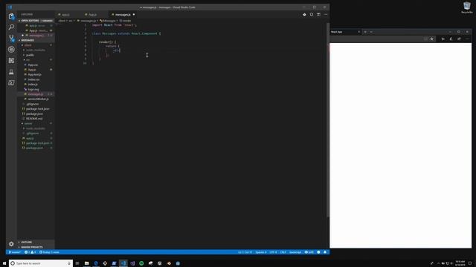Click the Share icon in Edge toolbar
Viewport: 476px width, 267px height.
[459, 39]
